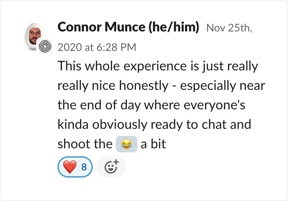Click the red heart emoji reaction
The image size is (288, 201).
[70, 167]
